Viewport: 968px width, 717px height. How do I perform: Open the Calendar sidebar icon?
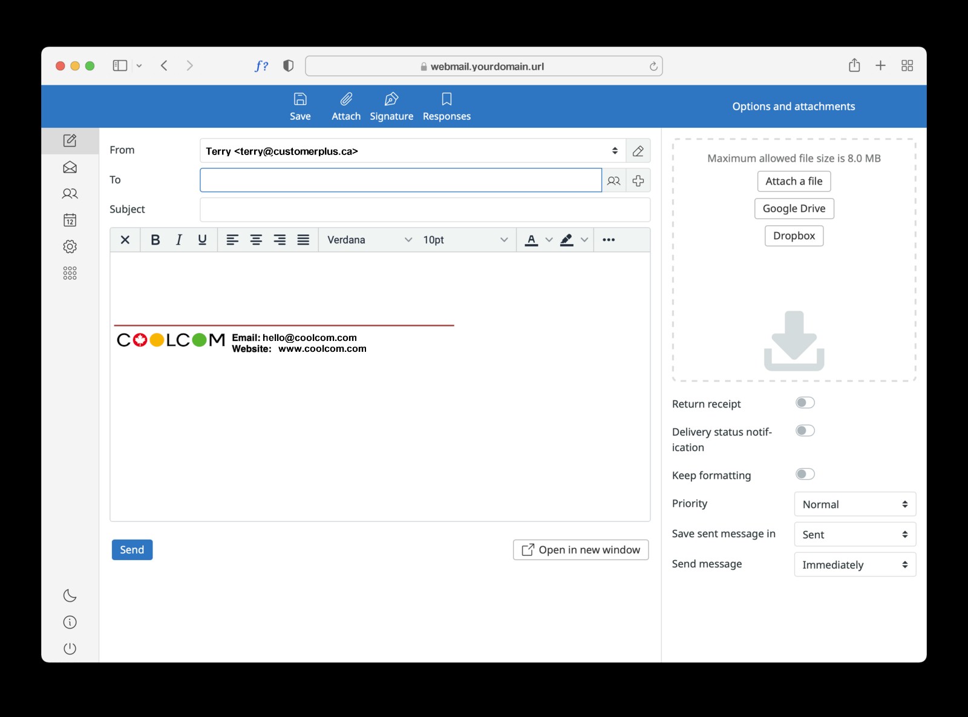pos(70,220)
